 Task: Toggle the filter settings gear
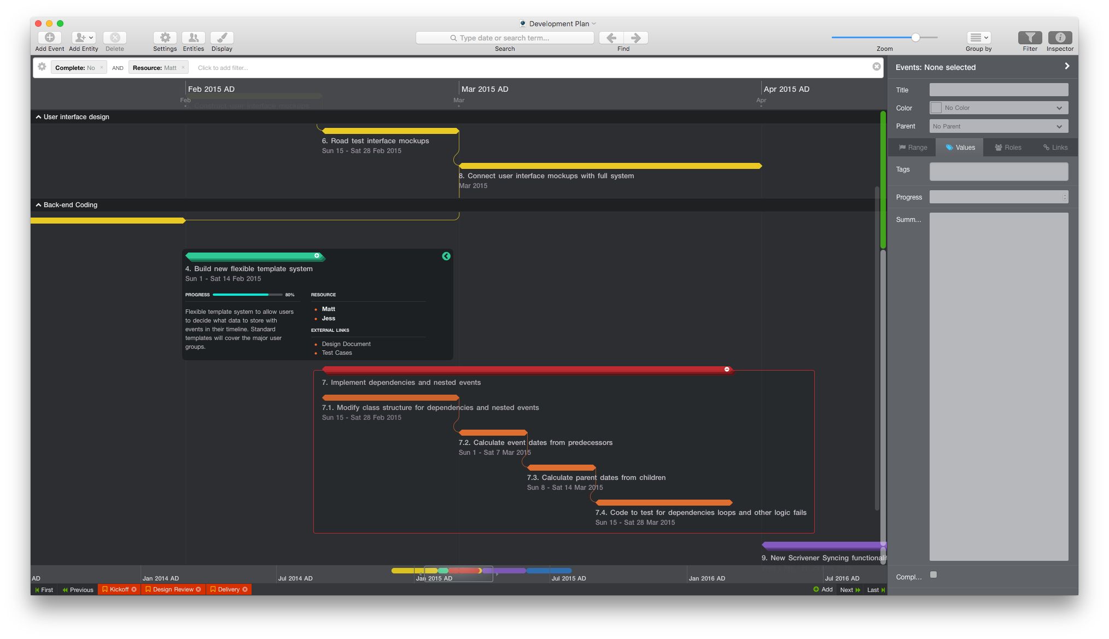(x=42, y=67)
